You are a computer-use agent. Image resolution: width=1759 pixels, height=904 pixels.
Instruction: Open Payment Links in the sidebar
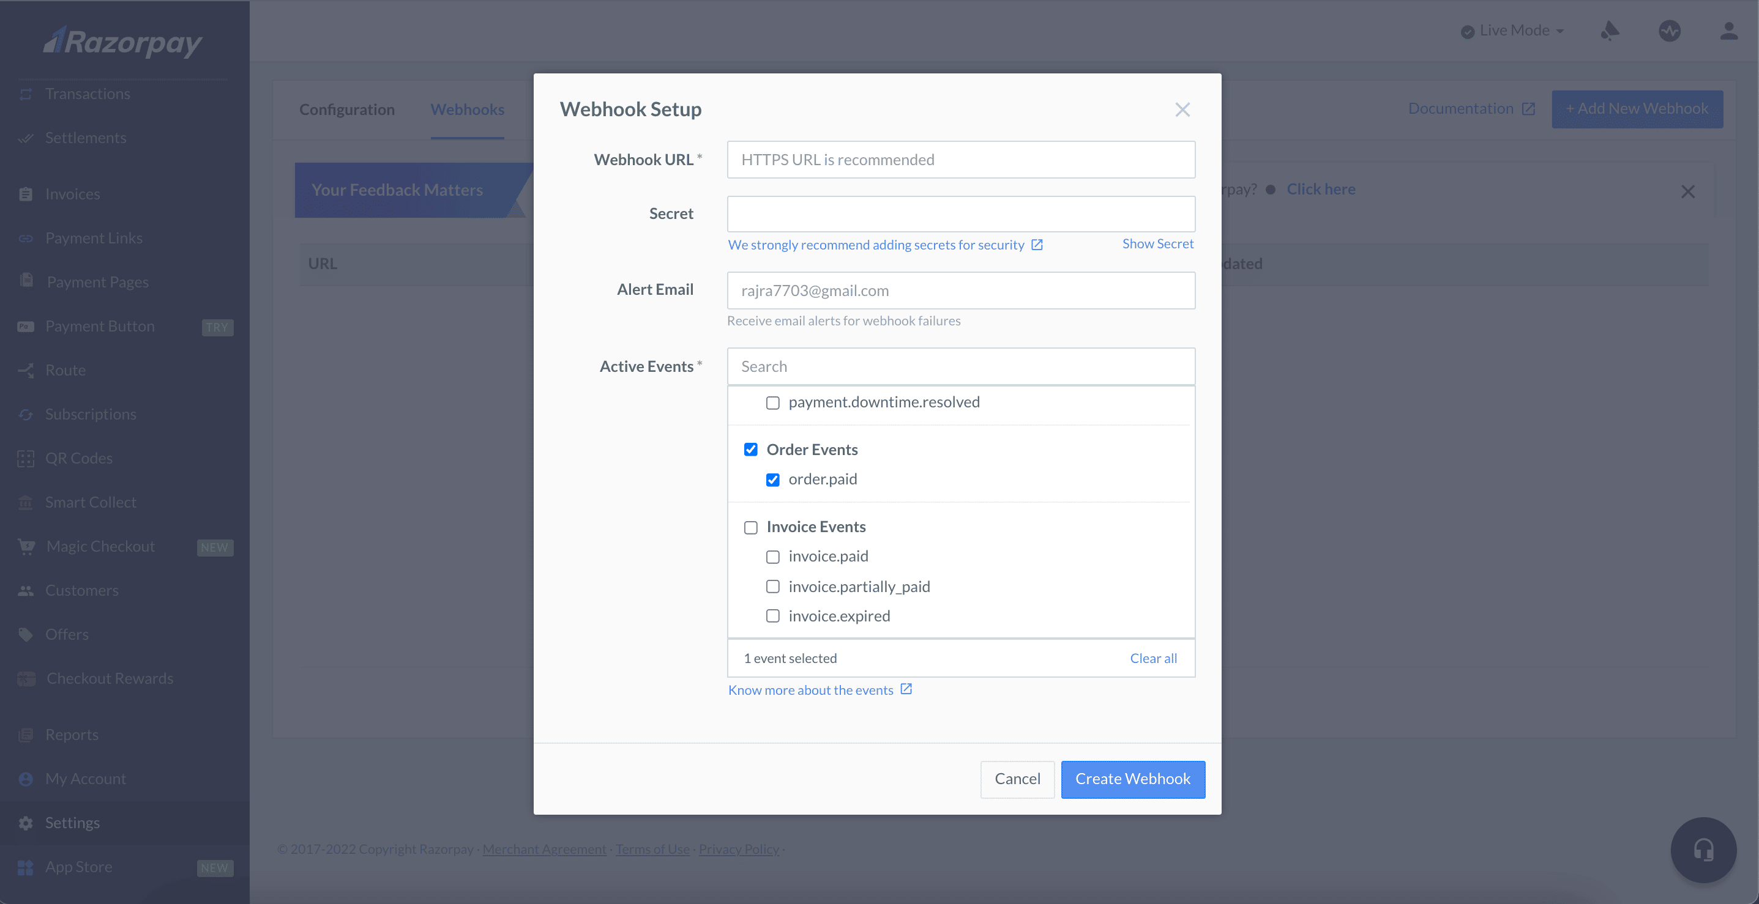(94, 238)
